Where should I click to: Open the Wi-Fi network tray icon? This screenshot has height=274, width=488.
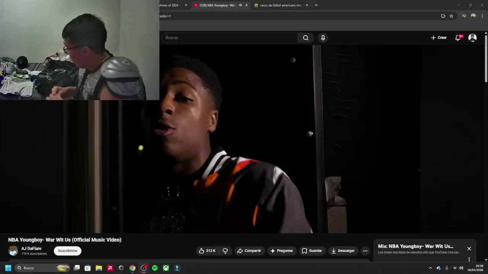(x=454, y=268)
